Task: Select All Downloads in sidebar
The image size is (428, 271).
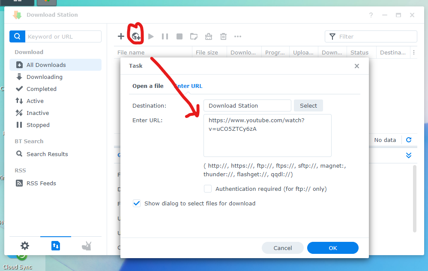Action: (x=55, y=65)
